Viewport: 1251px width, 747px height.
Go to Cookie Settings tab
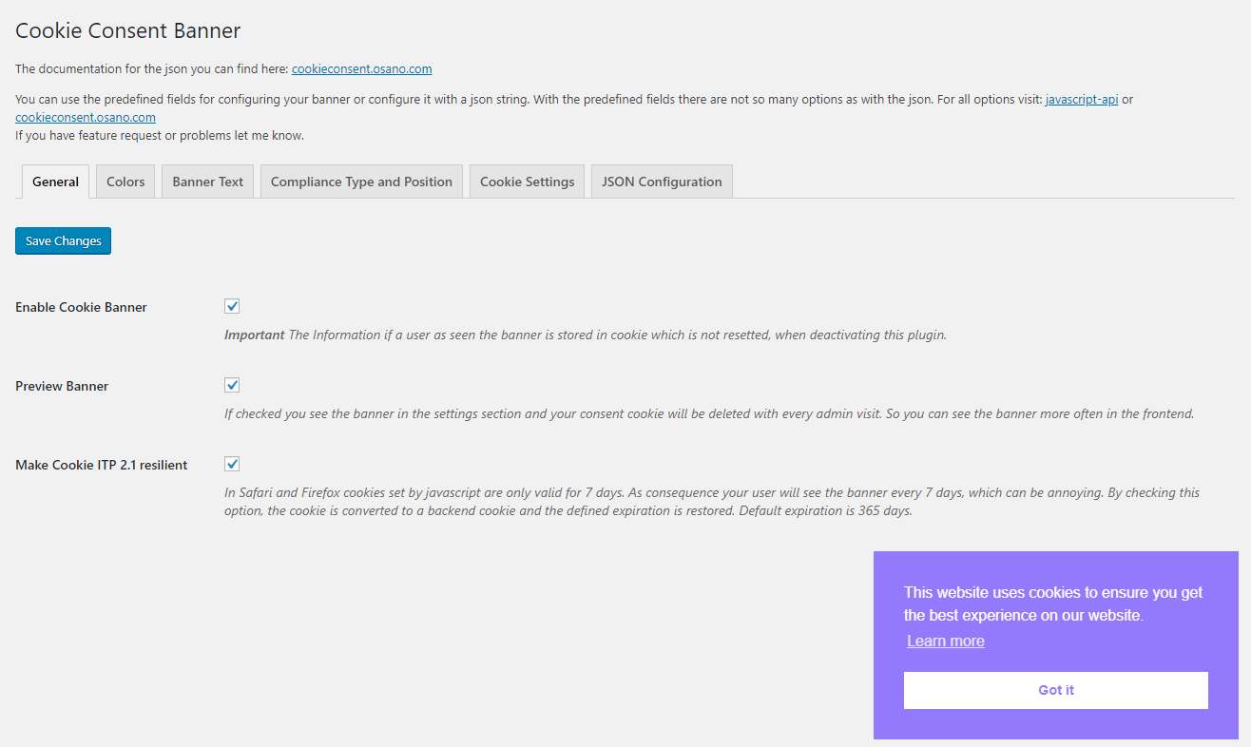[x=527, y=182]
